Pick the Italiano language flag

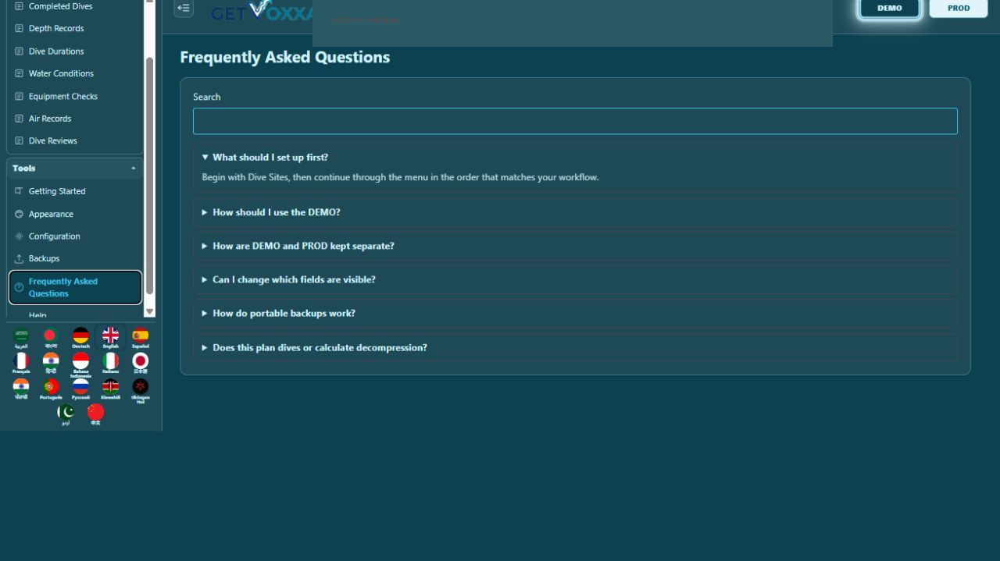[x=111, y=364]
